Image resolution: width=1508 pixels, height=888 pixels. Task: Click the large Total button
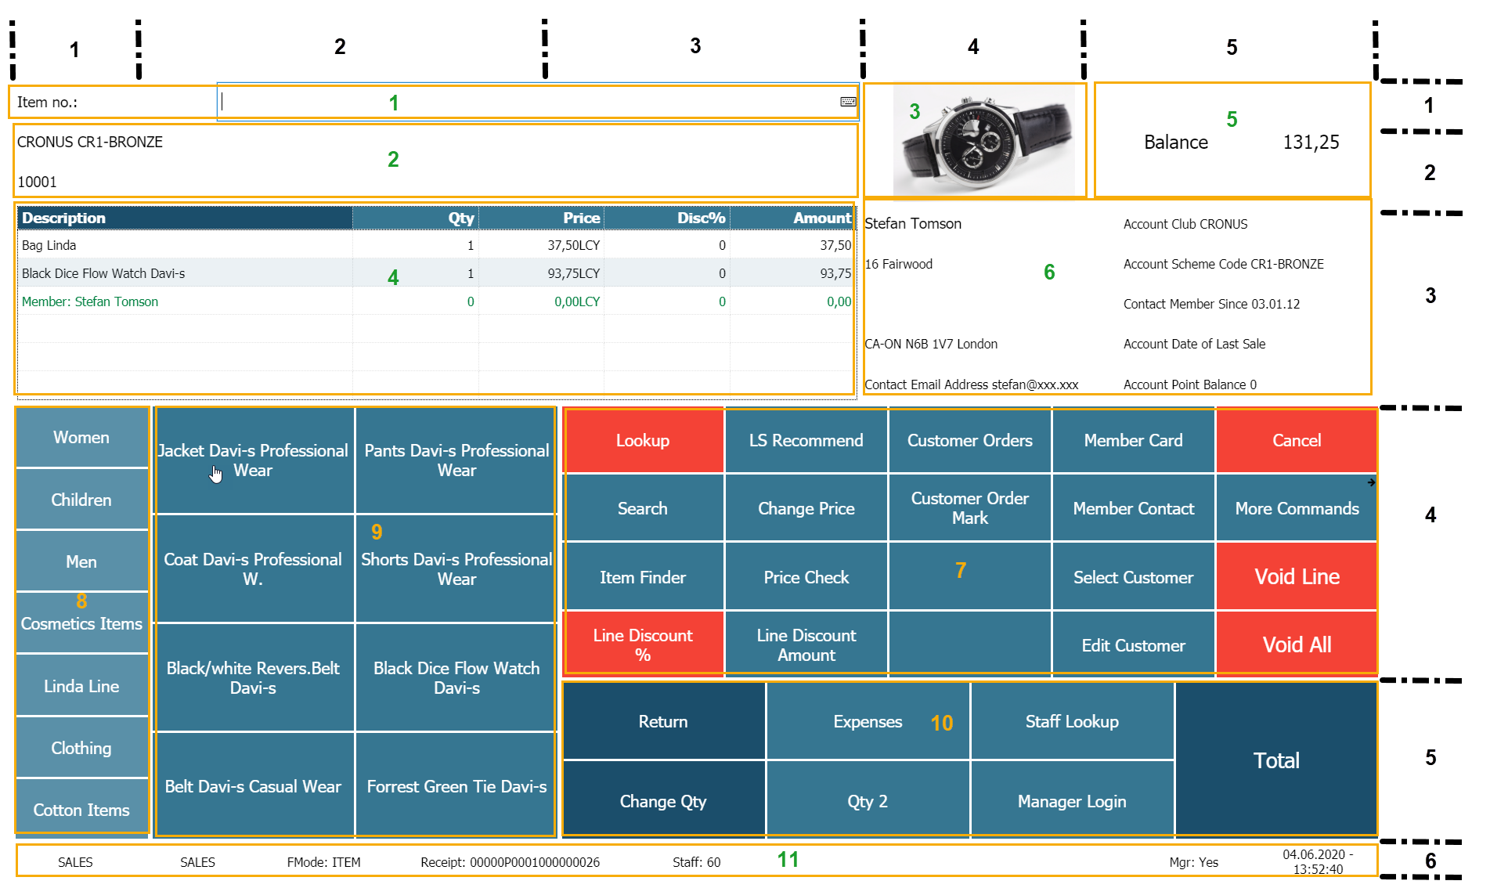click(x=1275, y=760)
